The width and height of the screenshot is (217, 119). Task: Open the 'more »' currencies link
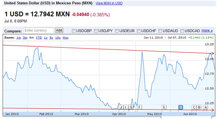click(x=207, y=31)
